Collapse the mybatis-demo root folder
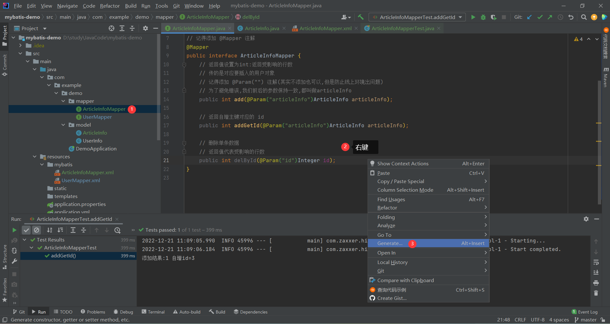Viewport: 610px width, 324px height. pyautogui.click(x=13, y=37)
